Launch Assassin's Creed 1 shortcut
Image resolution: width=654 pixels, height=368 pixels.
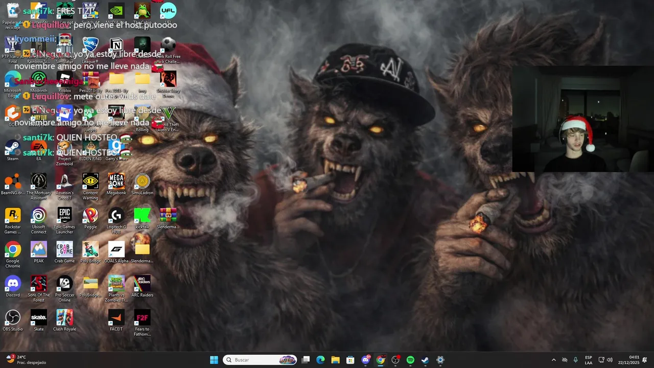click(64, 187)
